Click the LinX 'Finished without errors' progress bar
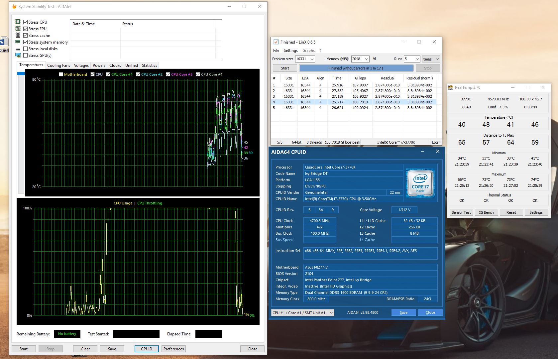558x359 pixels. 356,68
